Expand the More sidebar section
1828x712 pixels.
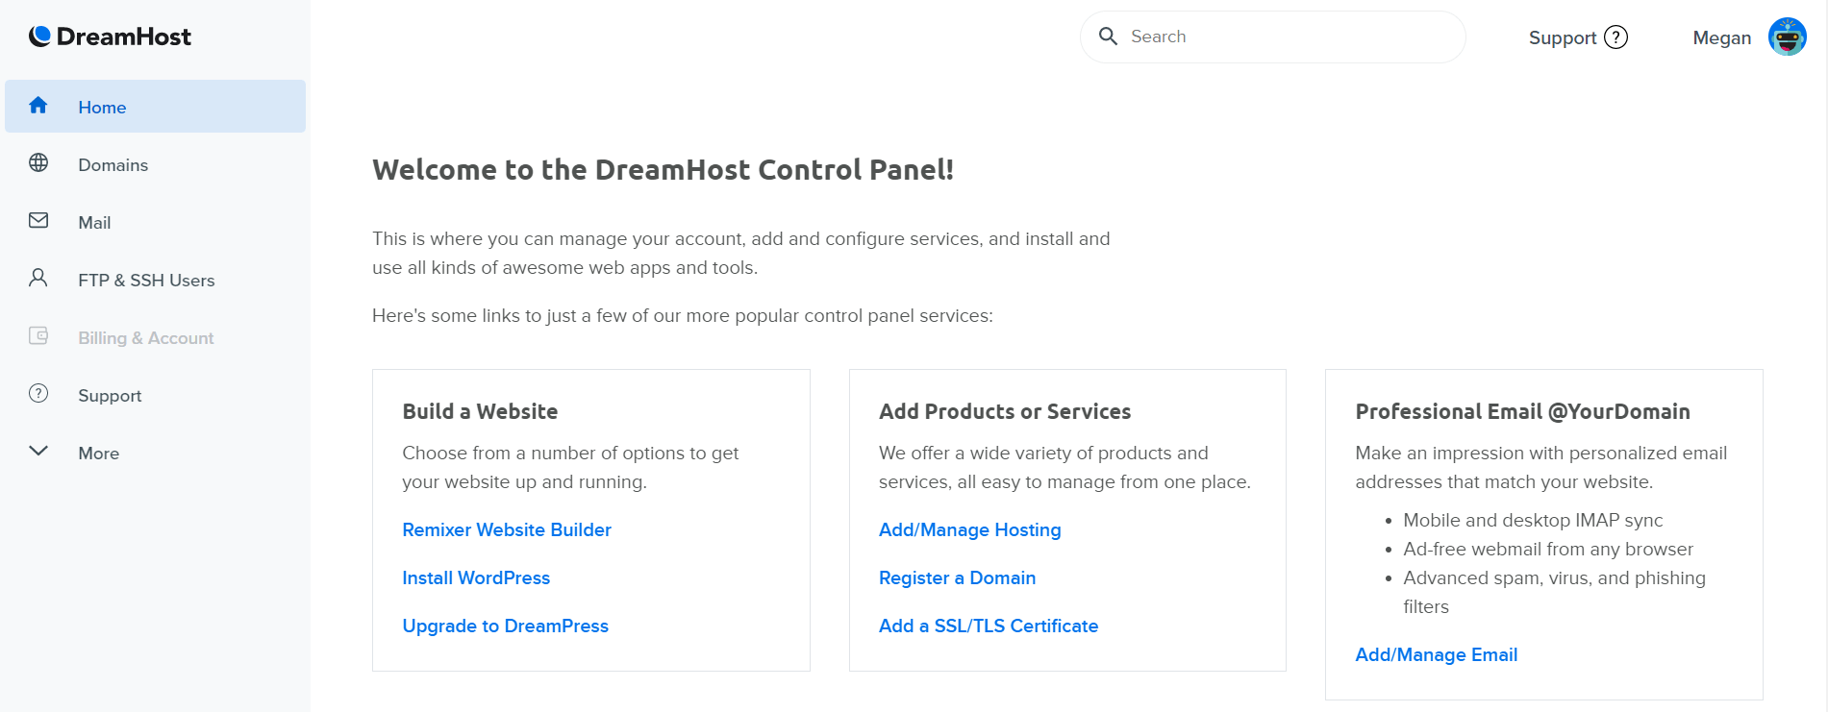[x=38, y=452]
